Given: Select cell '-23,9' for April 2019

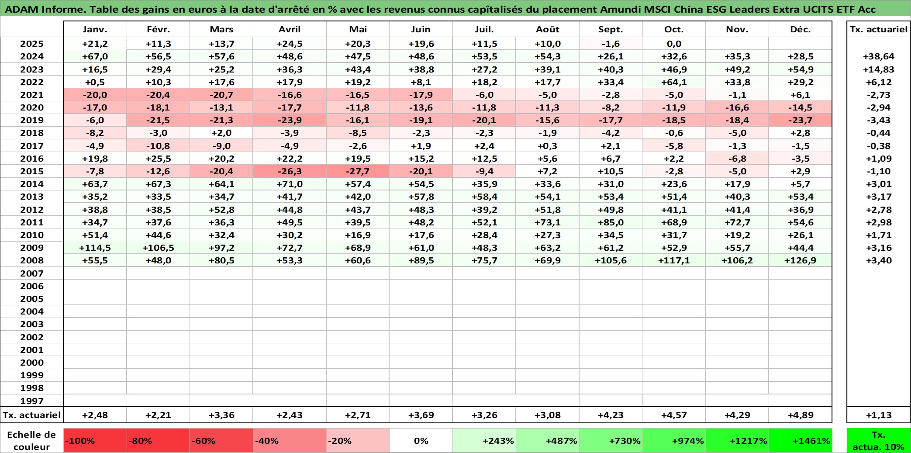Looking at the screenshot, I should coord(290,120).
